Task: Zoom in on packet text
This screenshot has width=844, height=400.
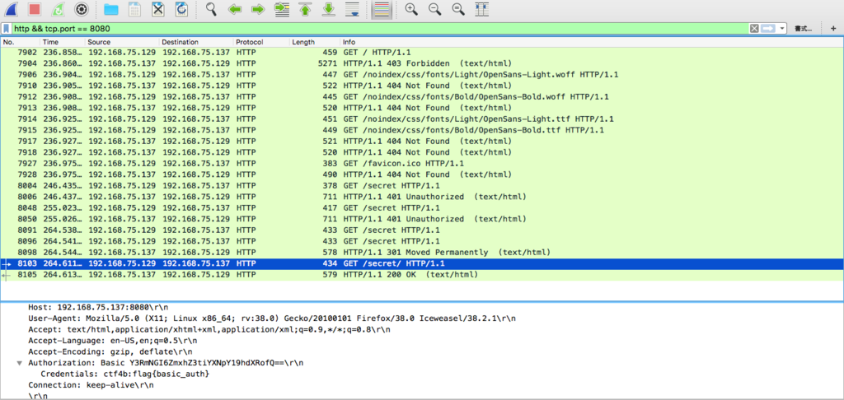Action: click(x=411, y=9)
